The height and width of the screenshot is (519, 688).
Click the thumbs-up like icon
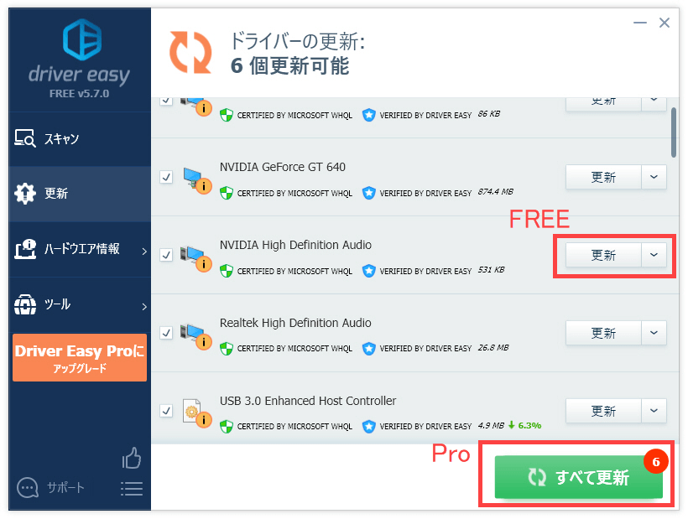(x=132, y=458)
